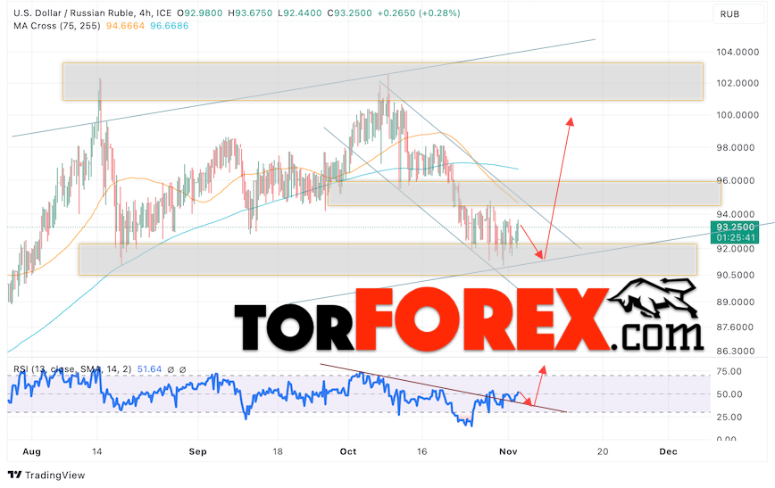
Task: Click the 96.0000 price axis label
Action: tap(737, 181)
